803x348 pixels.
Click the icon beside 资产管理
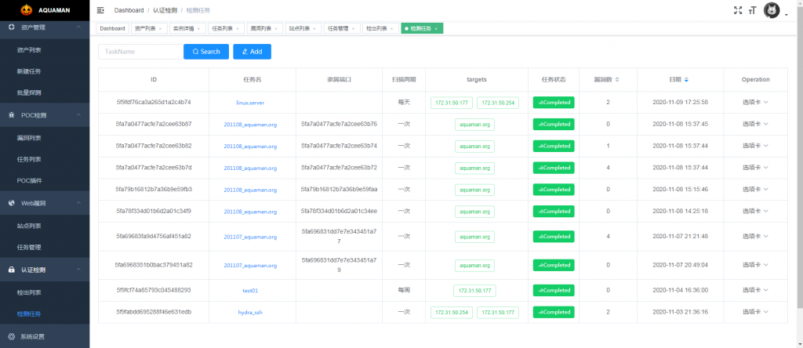[x=12, y=27]
